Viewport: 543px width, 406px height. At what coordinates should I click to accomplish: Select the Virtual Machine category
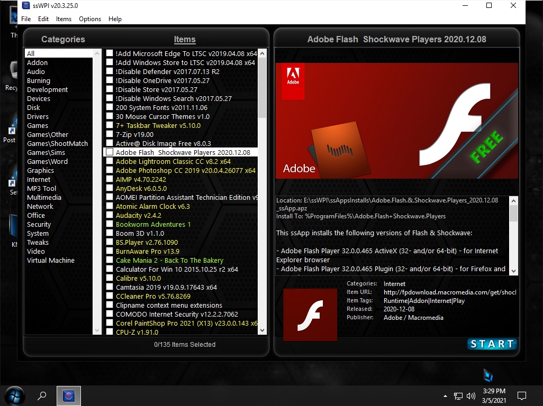pyautogui.click(x=51, y=261)
